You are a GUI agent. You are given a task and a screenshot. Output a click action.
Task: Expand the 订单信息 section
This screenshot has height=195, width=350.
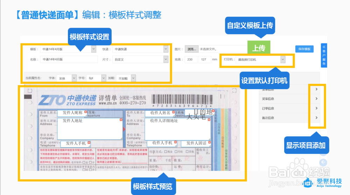(x=289, y=108)
